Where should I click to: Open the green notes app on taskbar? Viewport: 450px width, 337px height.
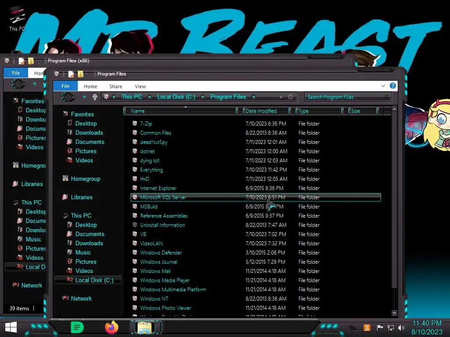tap(77, 327)
